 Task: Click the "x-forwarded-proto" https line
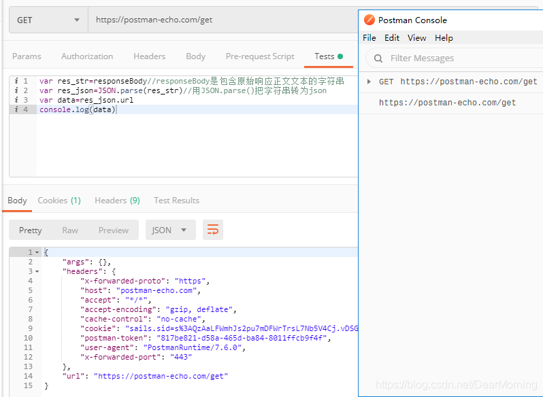pyautogui.click(x=145, y=281)
